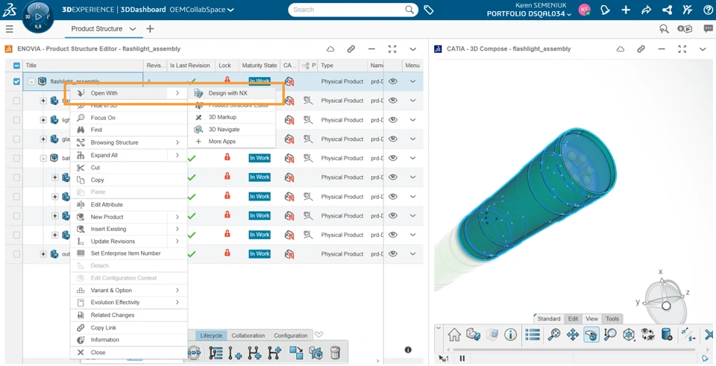Viewport: 716px width, 366px height.
Task: Collapse the flashlight_assembly tree node
Action: tap(31, 81)
